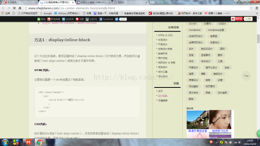Open the 友情链接 page link
Viewport: 260px width, 146px height.
(x=163, y=100)
